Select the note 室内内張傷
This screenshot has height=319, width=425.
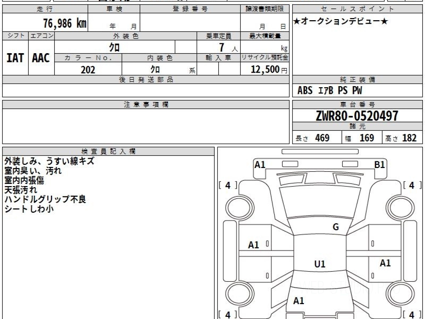click(x=24, y=180)
